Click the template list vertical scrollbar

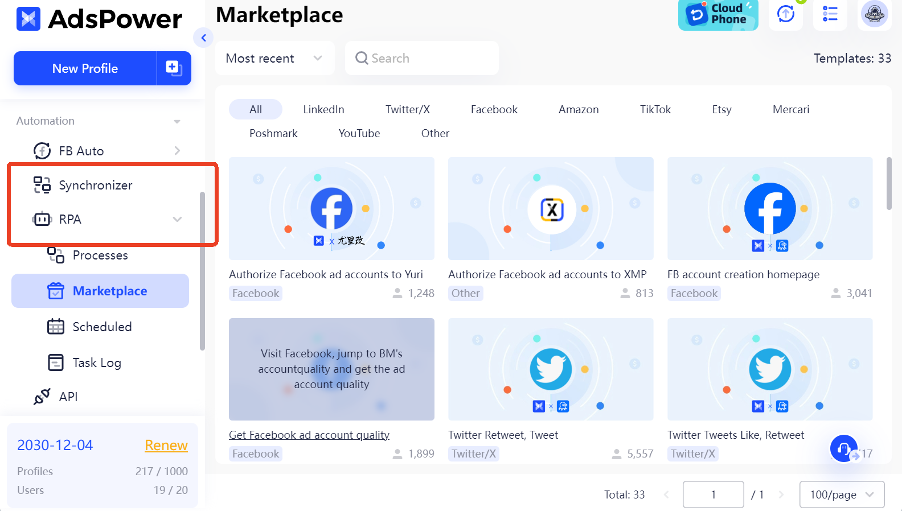(x=889, y=184)
